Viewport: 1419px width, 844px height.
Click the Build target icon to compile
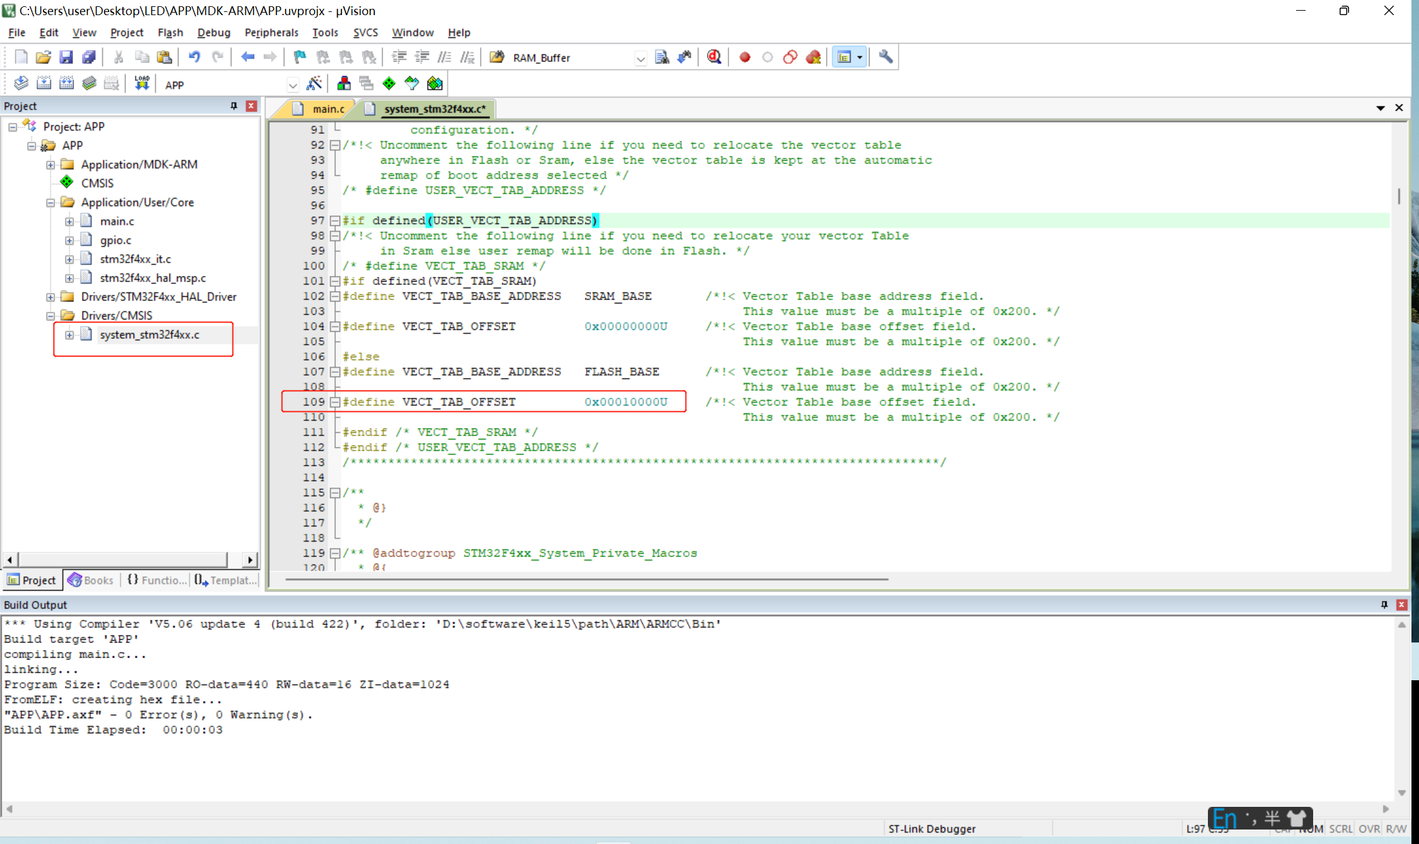[44, 83]
